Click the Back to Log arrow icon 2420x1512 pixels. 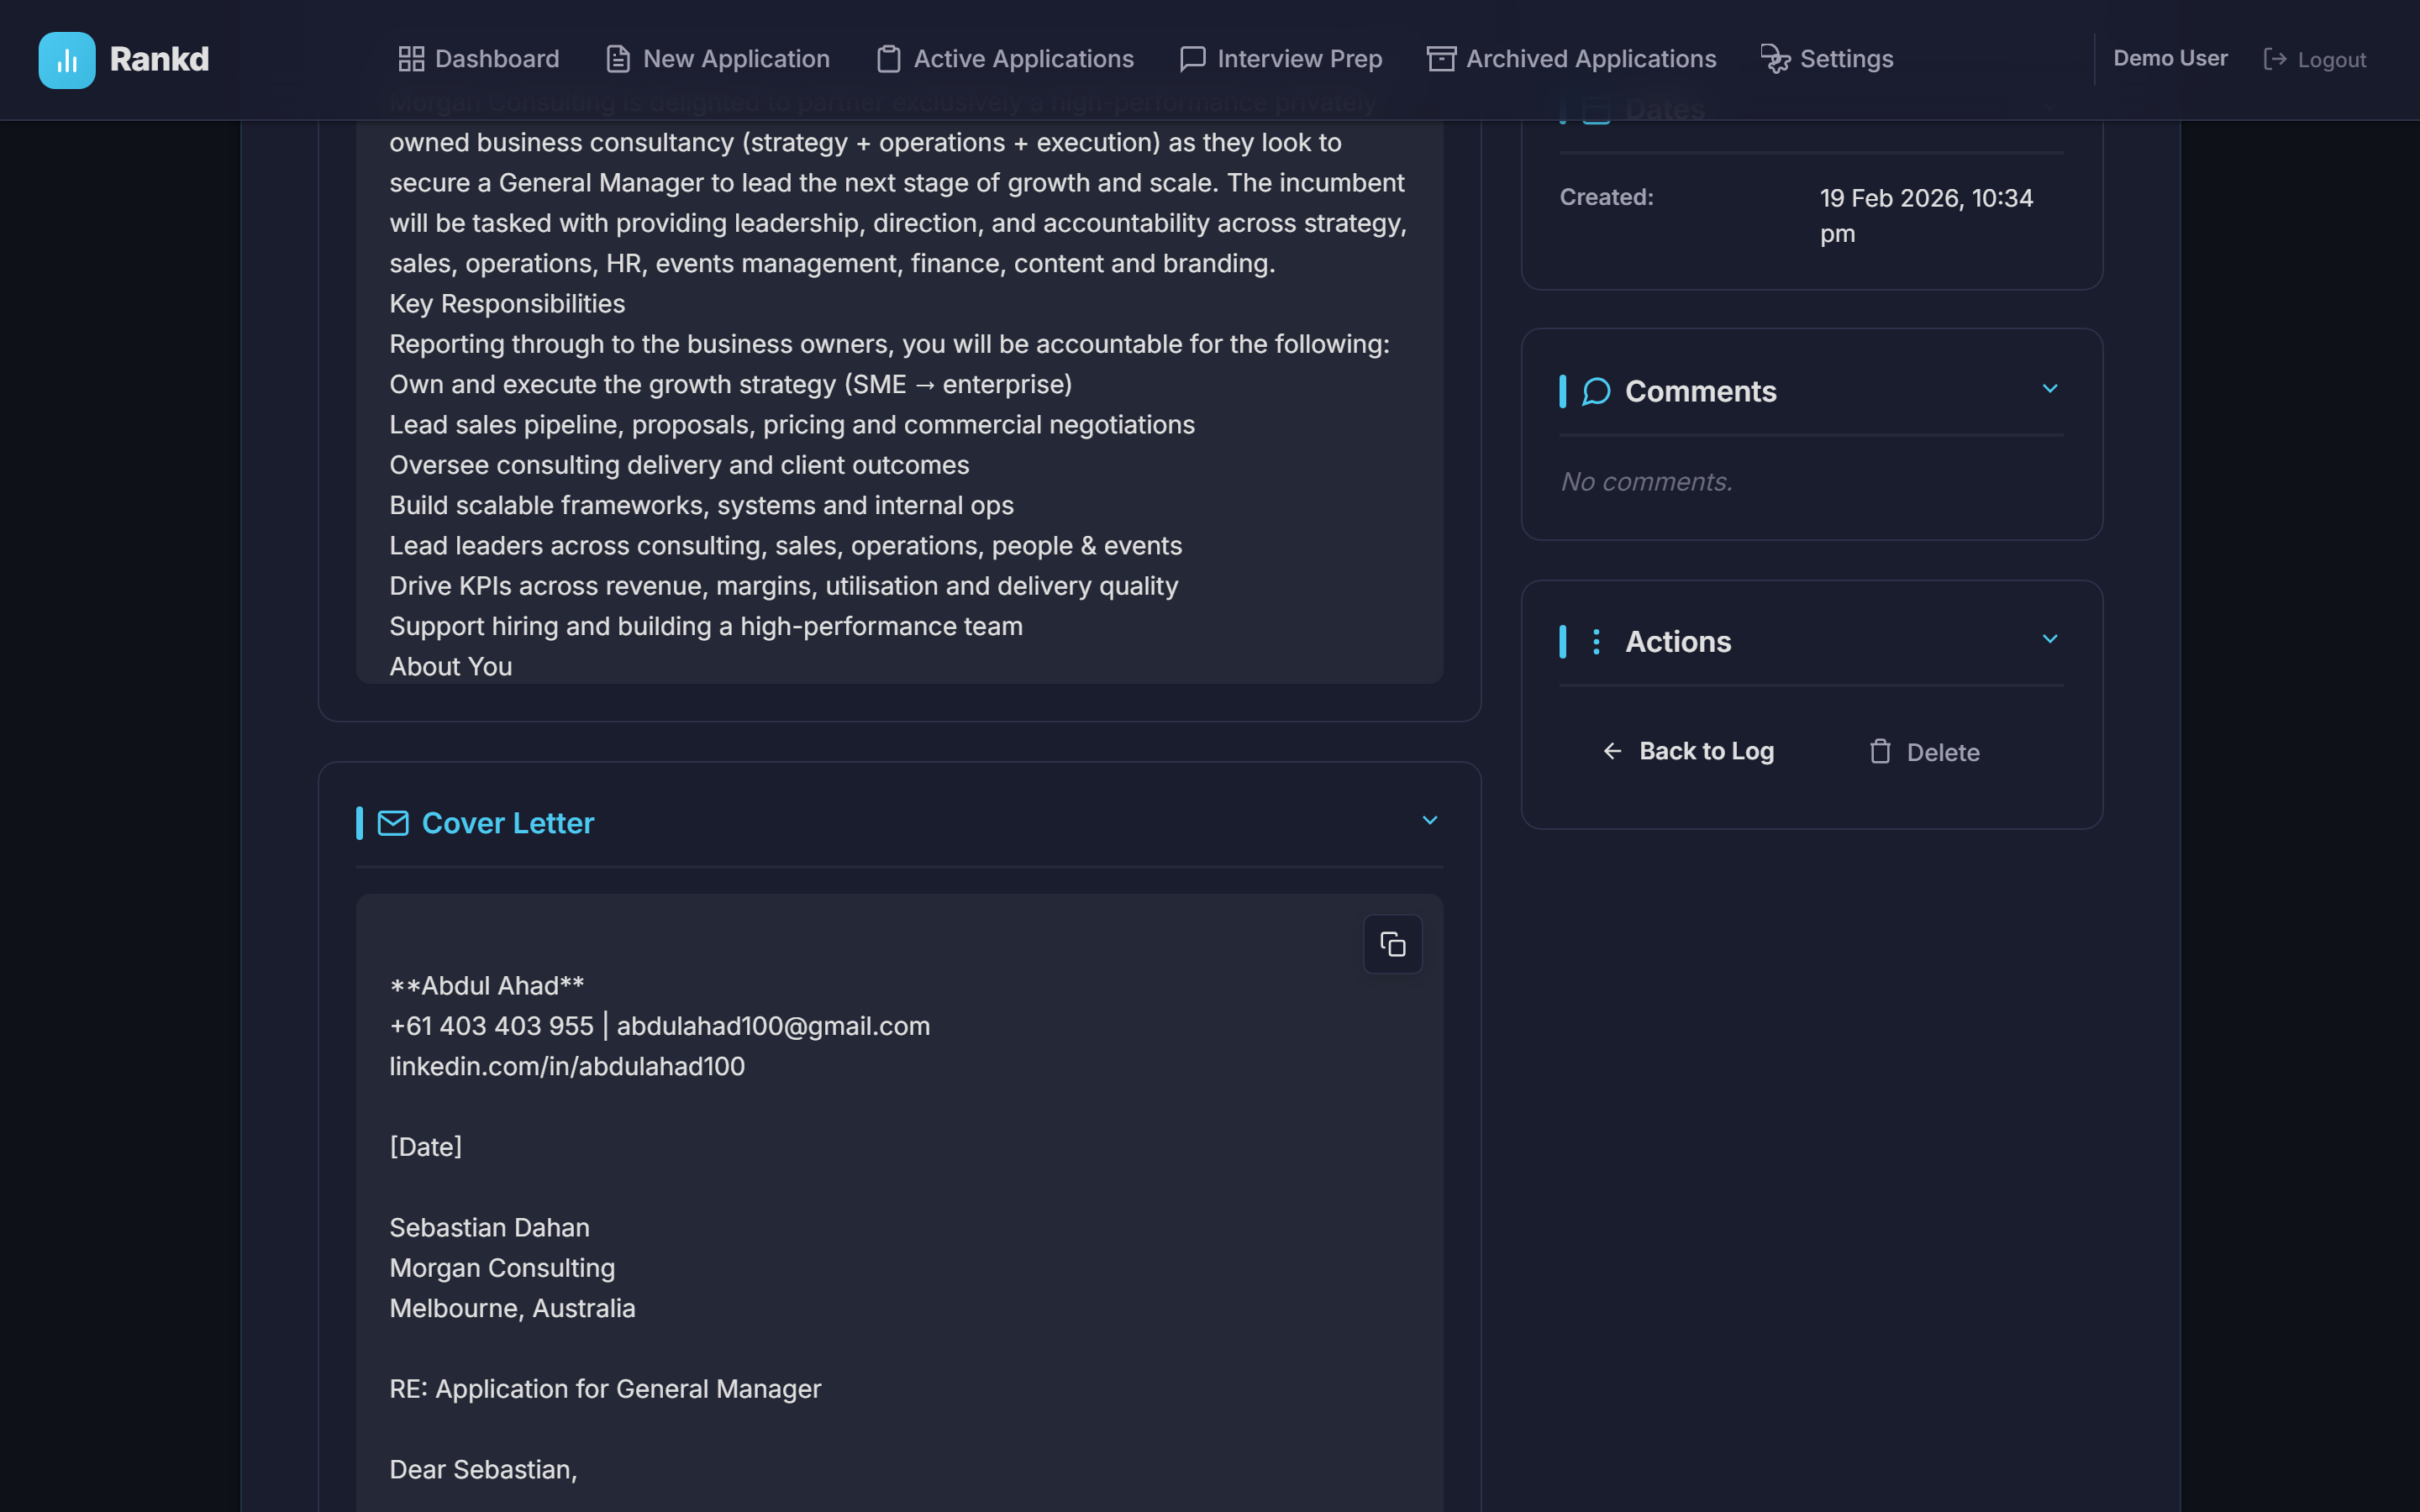pyautogui.click(x=1612, y=751)
